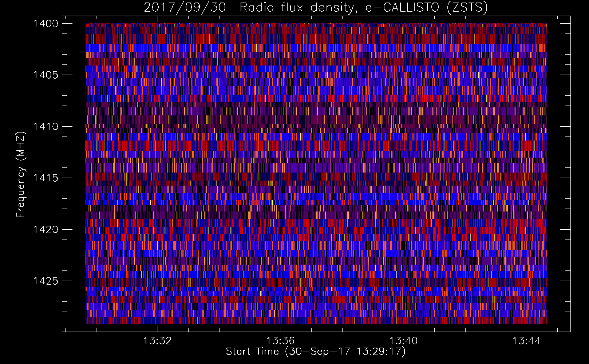The height and width of the screenshot is (364, 589).
Task: Click the 1410 frequency tick label
Action: (46, 127)
